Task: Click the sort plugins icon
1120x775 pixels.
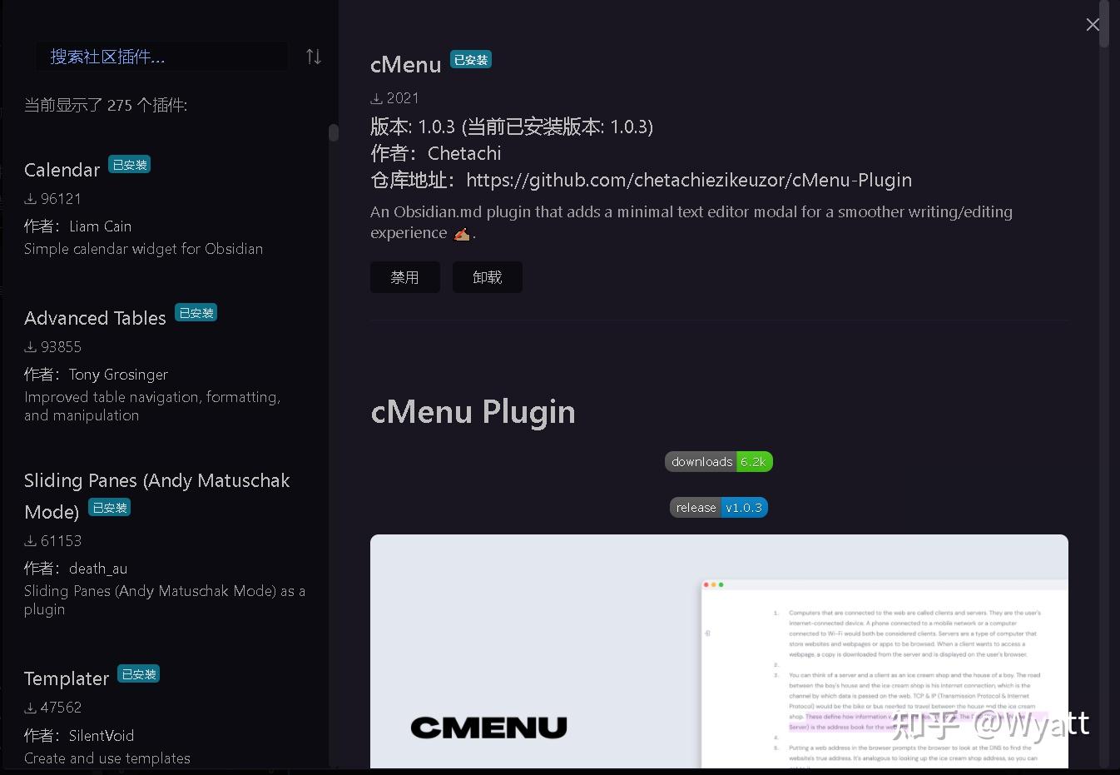Action: point(313,56)
